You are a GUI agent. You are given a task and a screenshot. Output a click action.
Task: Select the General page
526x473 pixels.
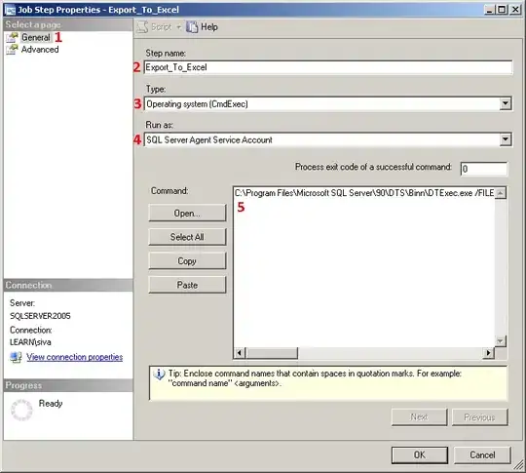[36, 37]
